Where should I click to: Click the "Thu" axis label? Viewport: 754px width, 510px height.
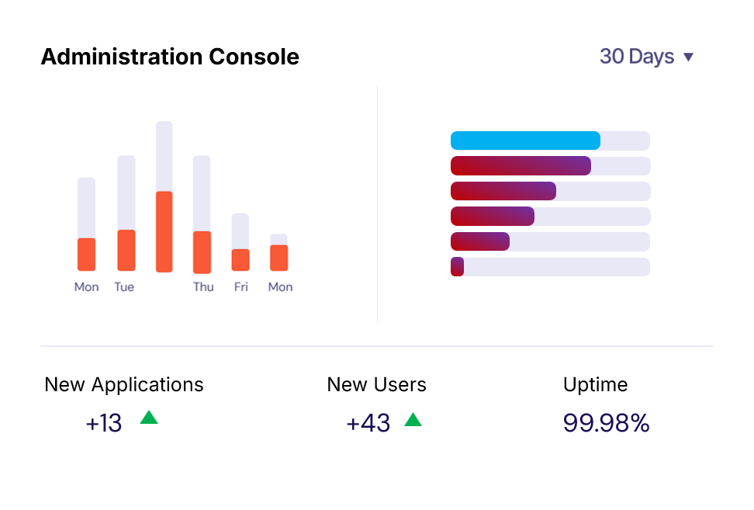[x=203, y=287]
